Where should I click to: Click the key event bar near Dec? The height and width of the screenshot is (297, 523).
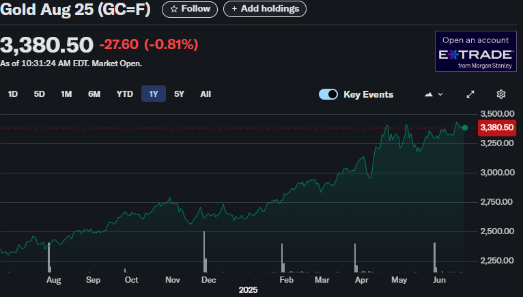click(x=205, y=252)
